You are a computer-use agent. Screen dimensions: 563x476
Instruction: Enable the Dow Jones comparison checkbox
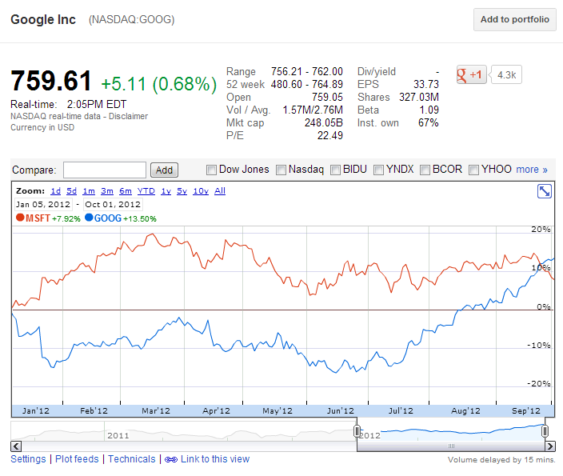(212, 170)
